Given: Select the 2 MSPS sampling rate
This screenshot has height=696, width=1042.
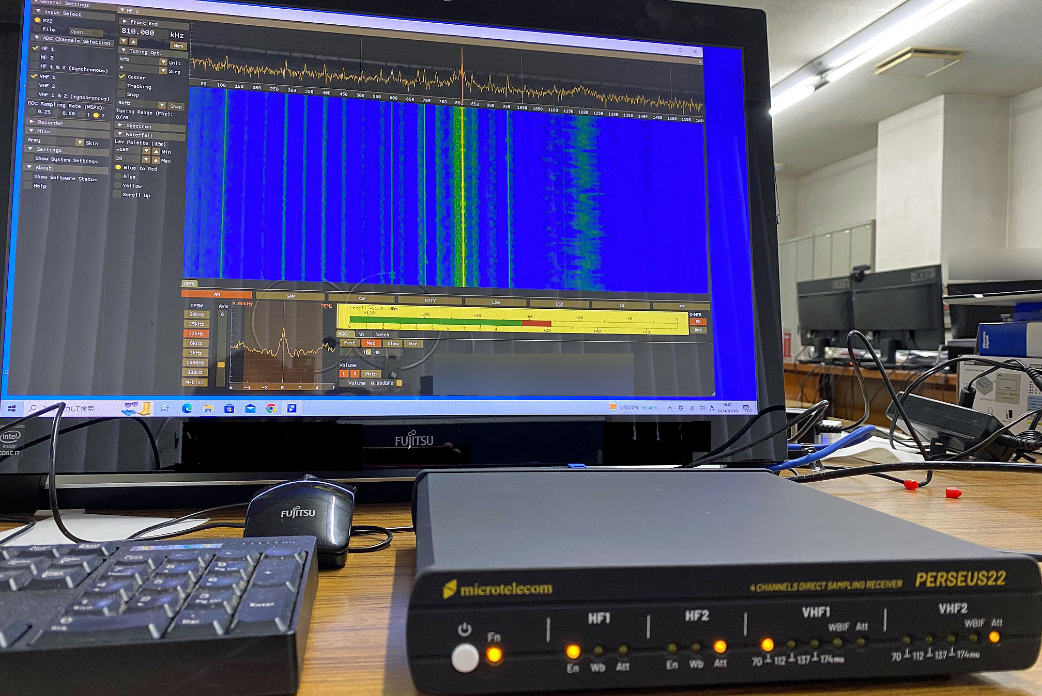Looking at the screenshot, I should [96, 115].
